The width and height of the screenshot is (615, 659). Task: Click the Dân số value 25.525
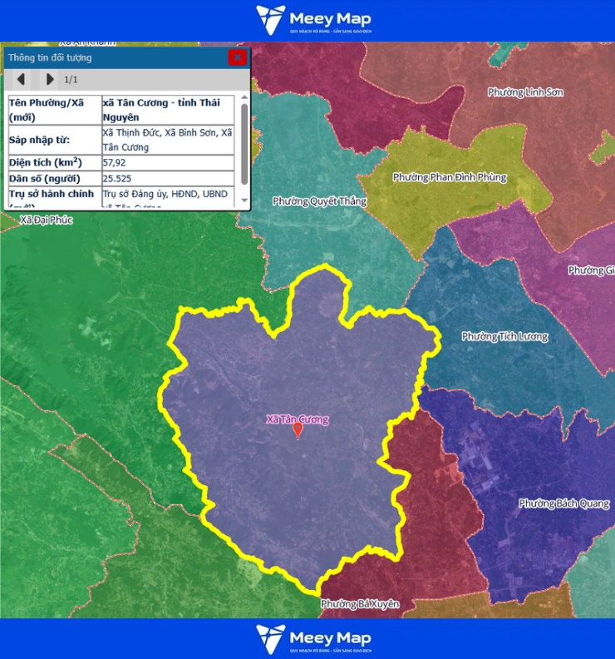click(x=117, y=178)
